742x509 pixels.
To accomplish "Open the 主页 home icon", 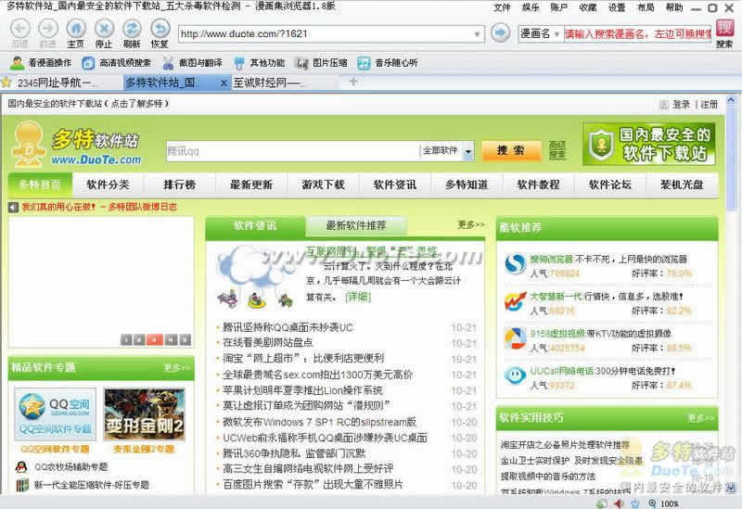I will (x=76, y=30).
